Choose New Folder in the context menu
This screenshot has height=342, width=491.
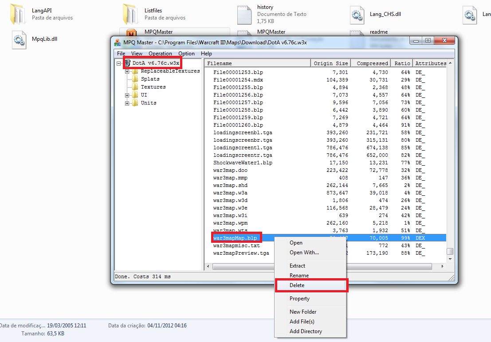coord(310,311)
